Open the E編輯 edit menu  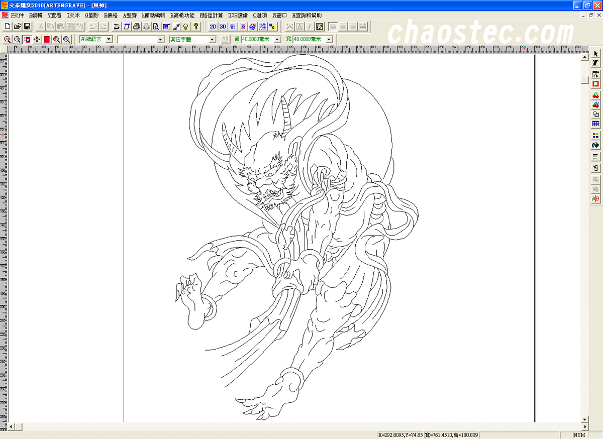point(36,16)
